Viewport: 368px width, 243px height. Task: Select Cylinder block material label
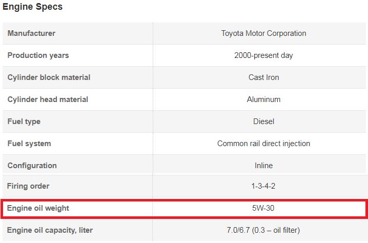coord(49,77)
